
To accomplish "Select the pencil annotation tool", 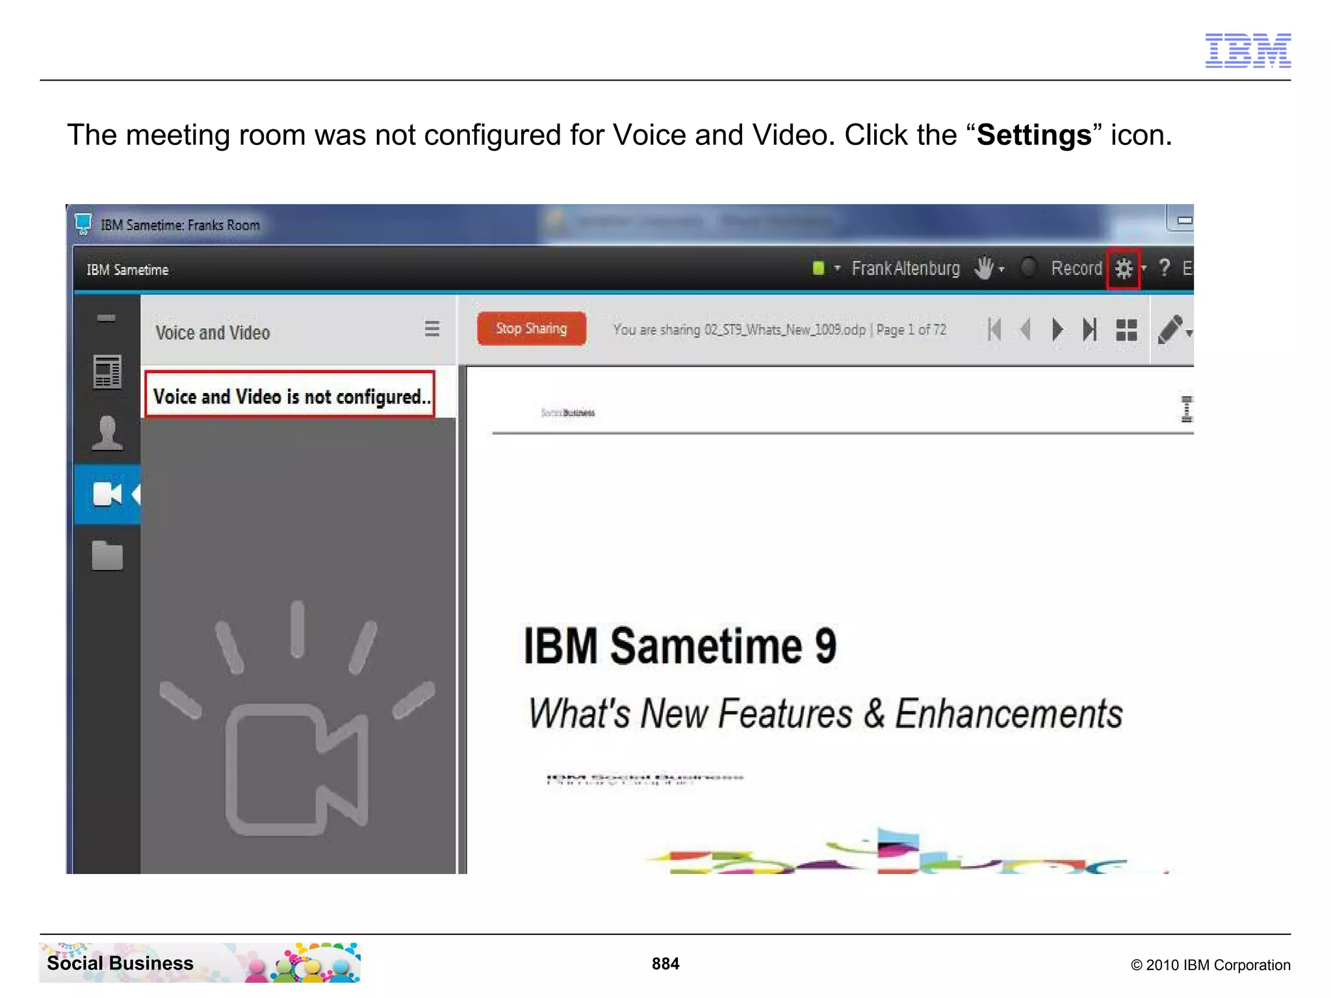I will 1170,330.
